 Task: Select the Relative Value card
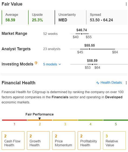coord(114,141)
